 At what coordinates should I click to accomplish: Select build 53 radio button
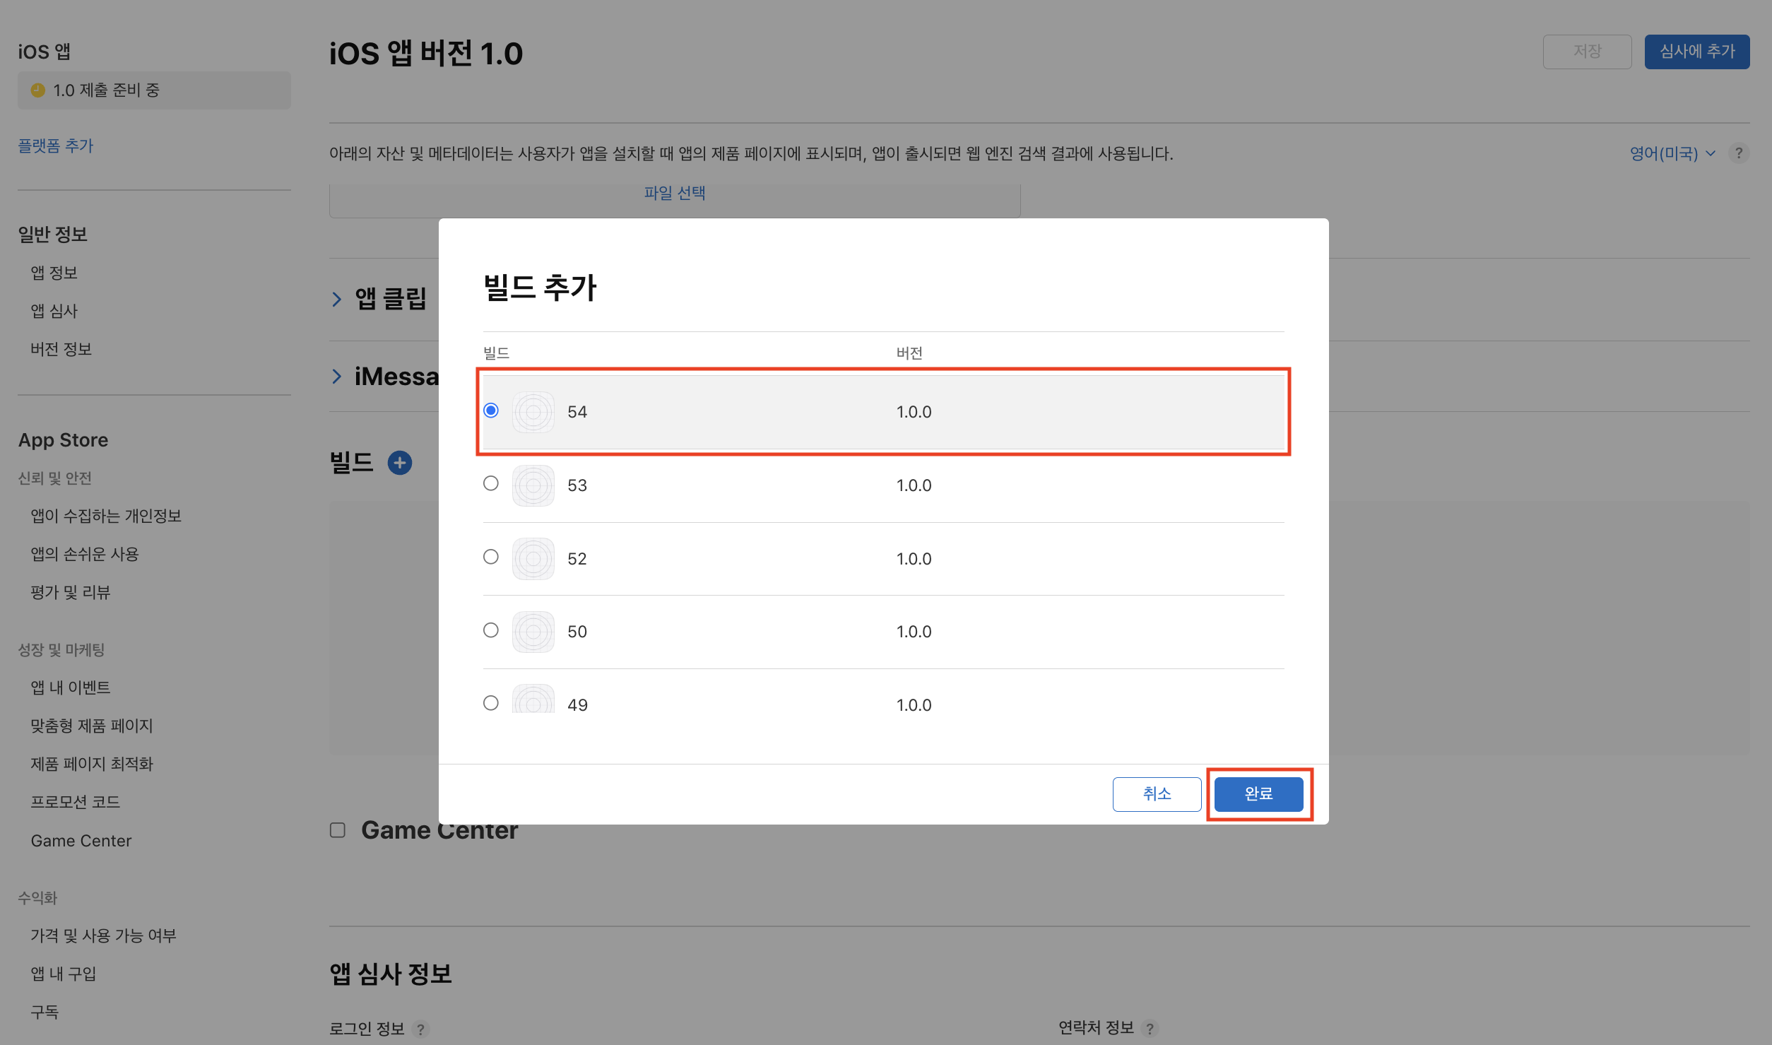click(x=491, y=483)
